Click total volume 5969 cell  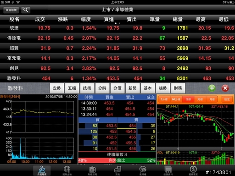click(183, 58)
